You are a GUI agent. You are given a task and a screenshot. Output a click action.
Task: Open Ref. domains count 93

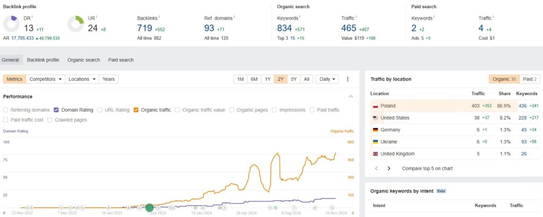pos(209,28)
